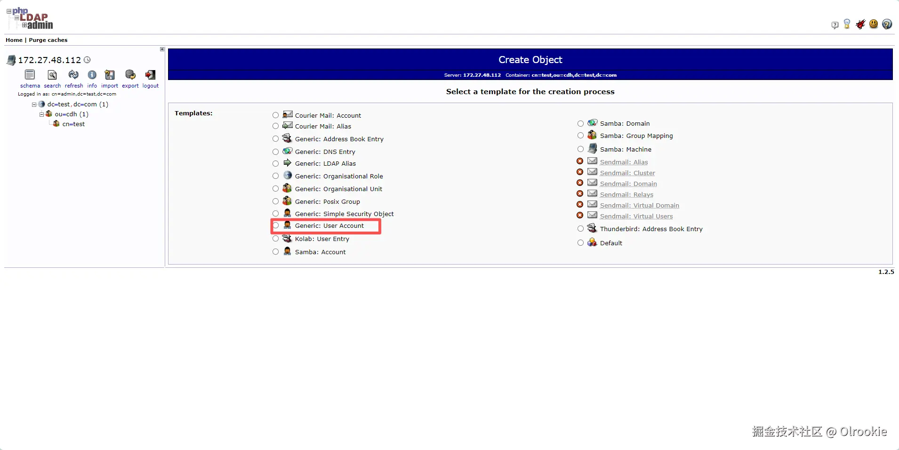899x450 pixels.
Task: Pick the Samba: Domain template radio button
Action: point(581,123)
